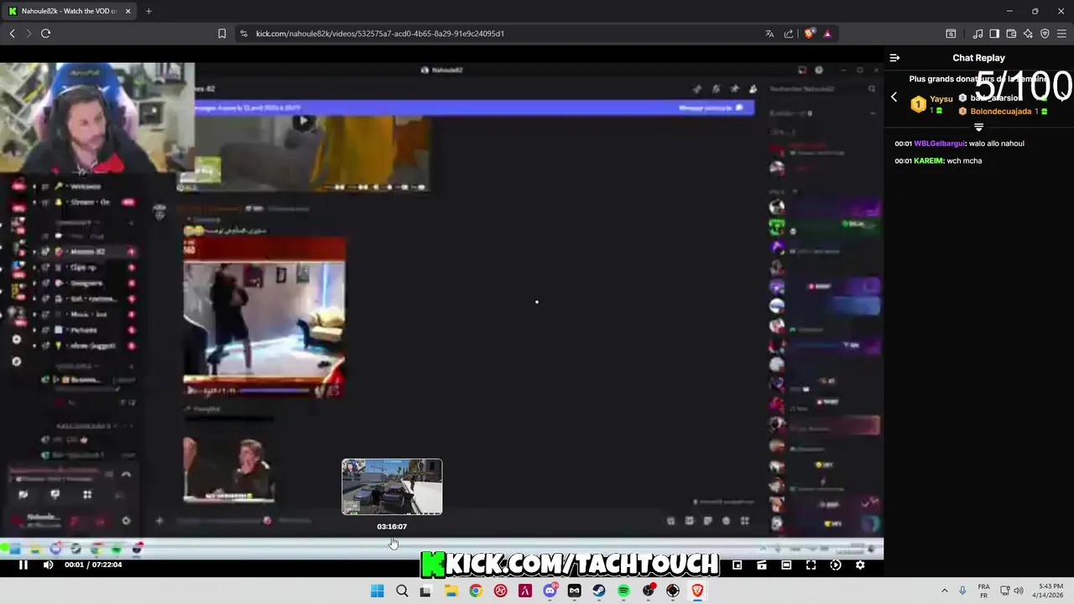Expand the top donors leaderboard

point(978,127)
